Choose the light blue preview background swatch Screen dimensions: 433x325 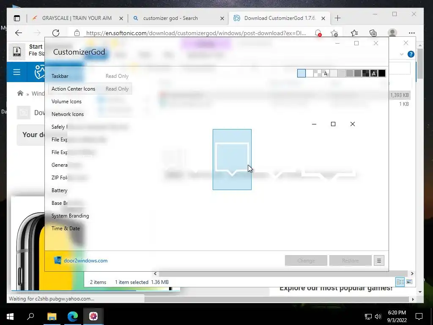pos(301,73)
